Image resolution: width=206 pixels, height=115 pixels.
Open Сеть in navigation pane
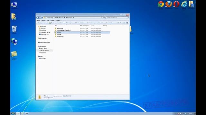click(x=41, y=56)
